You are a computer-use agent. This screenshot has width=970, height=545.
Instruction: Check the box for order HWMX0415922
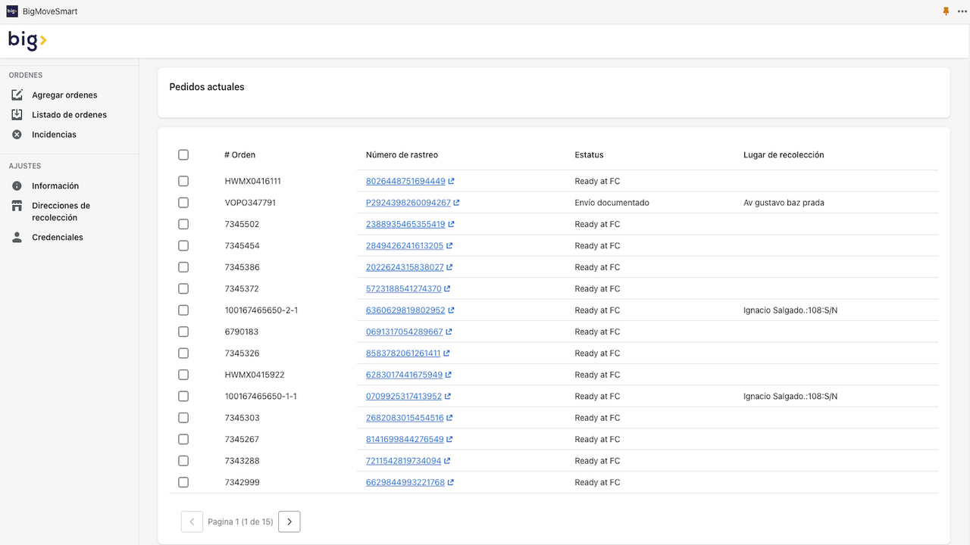183,375
